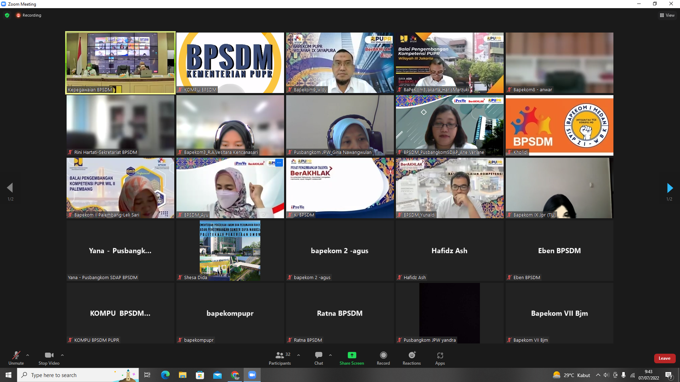The image size is (680, 382).
Task: Select the Bapekom8 - anwar tile
Action: [560, 63]
